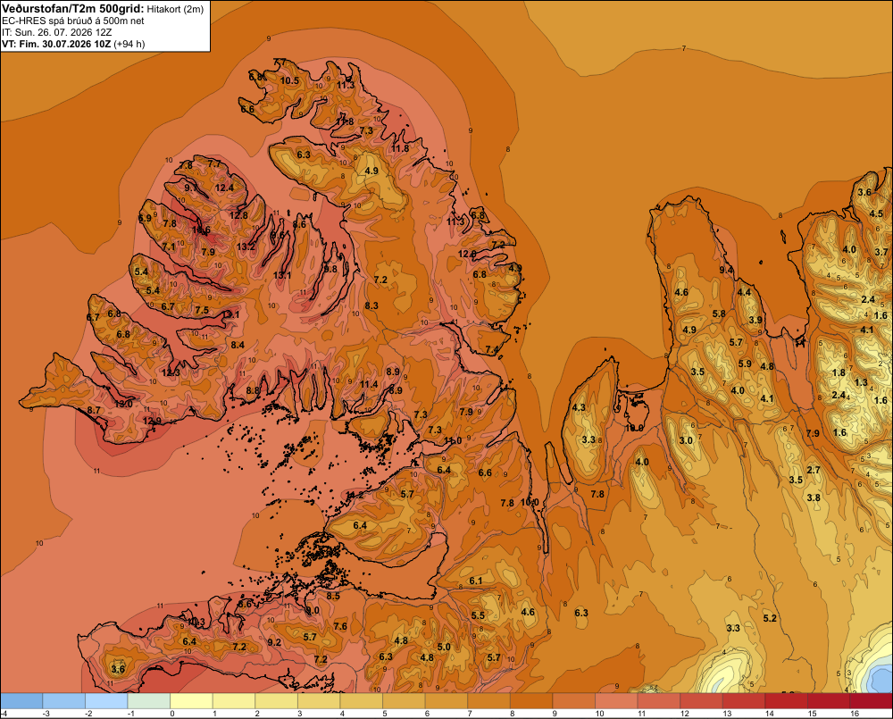Click the 7.4 temperature value

[492, 349]
